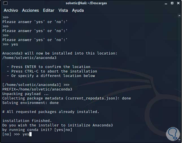
Task: Maximize the terminal window
Action: pyautogui.click(x=172, y=3)
